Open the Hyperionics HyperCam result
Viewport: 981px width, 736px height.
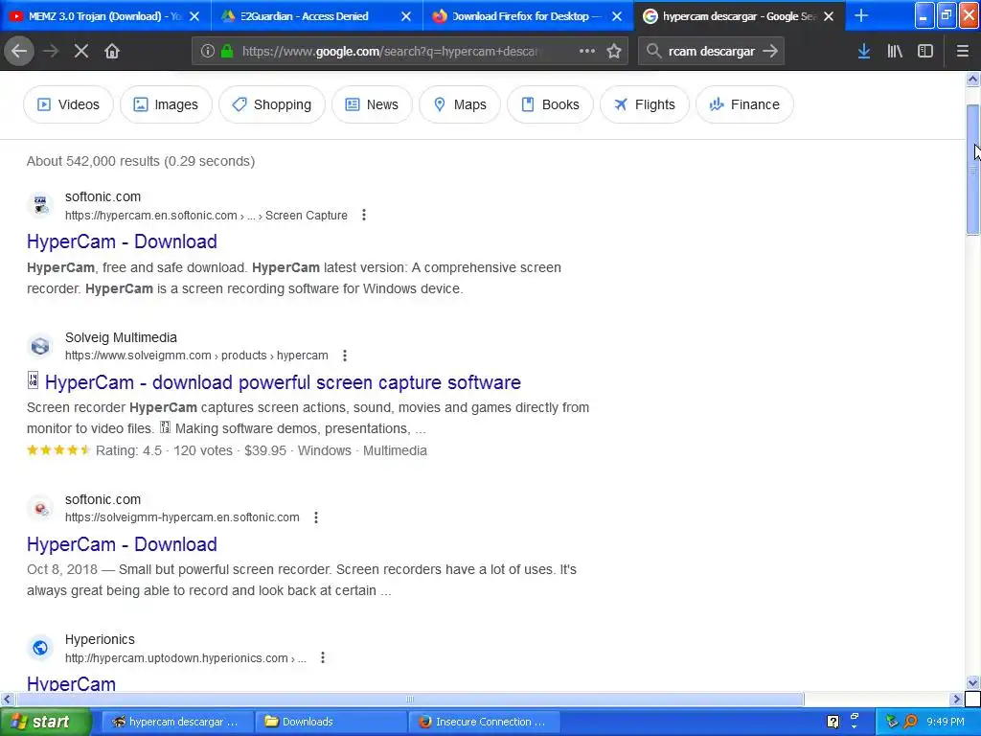[71, 682]
